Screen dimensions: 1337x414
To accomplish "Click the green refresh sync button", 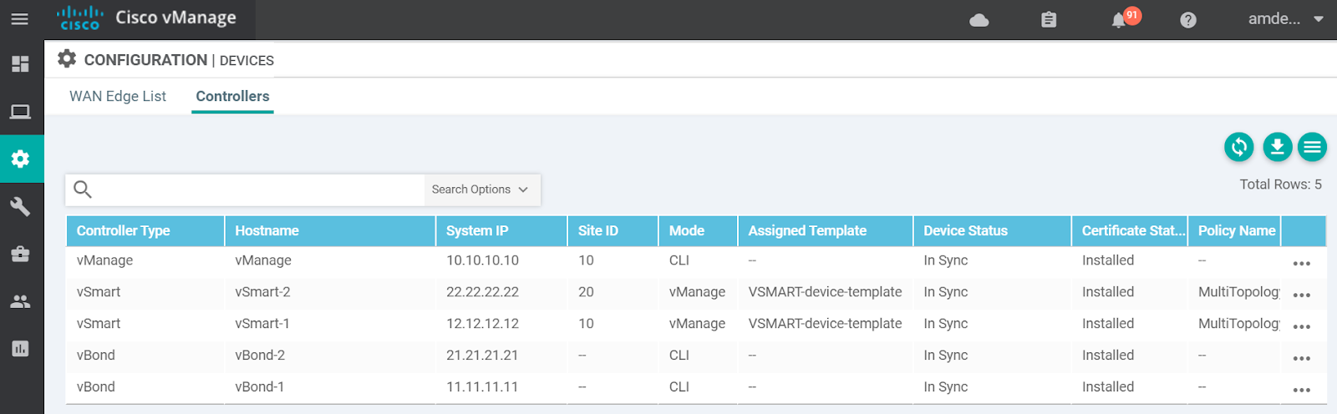I will (1238, 148).
